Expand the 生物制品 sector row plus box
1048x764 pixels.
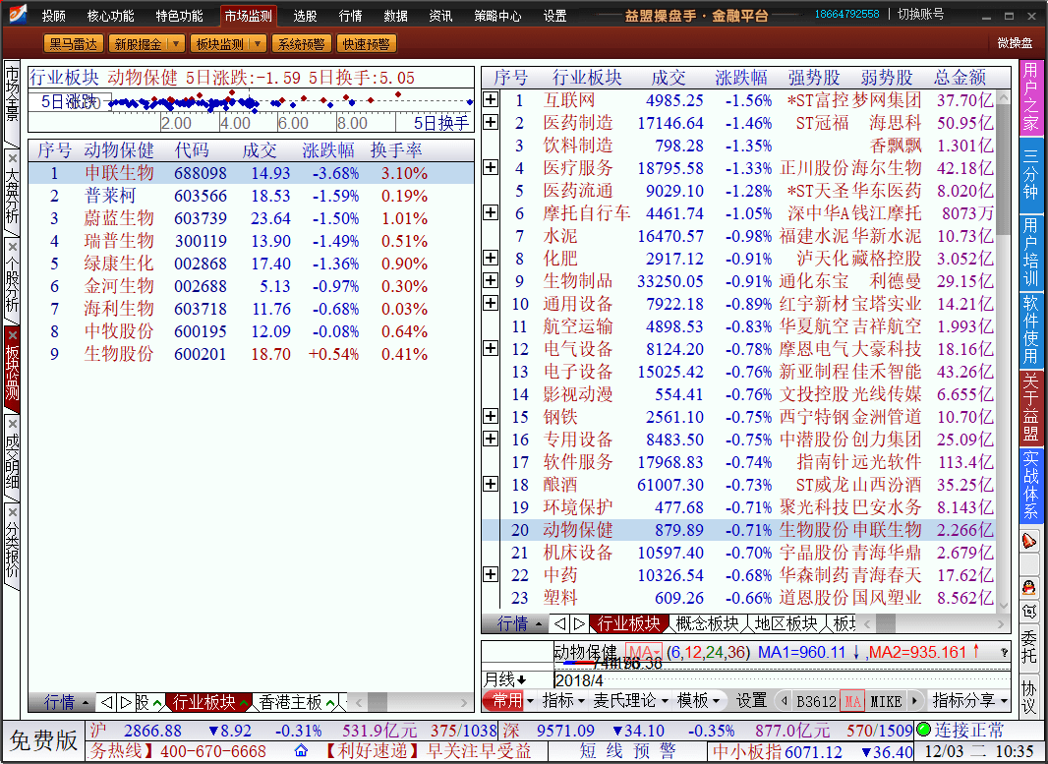(491, 281)
